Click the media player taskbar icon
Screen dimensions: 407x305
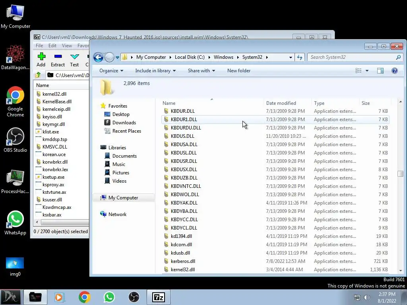(60, 297)
